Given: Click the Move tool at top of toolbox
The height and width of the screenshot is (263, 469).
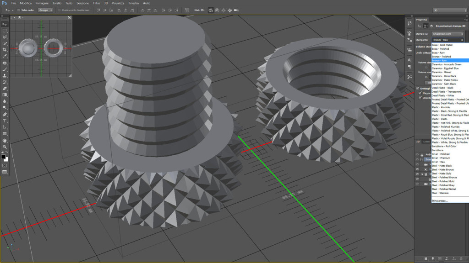Looking at the screenshot, I should [x=5, y=24].
